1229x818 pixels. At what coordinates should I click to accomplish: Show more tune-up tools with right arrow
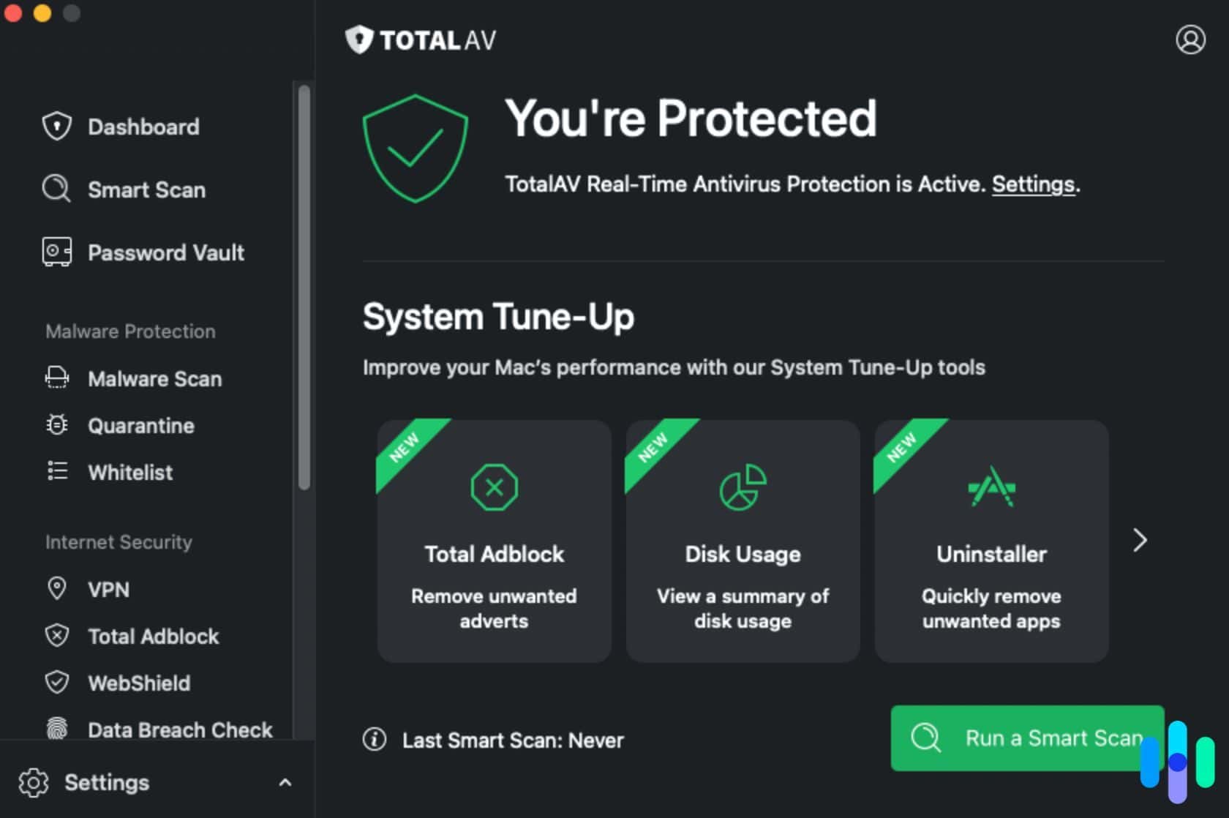pyautogui.click(x=1138, y=540)
